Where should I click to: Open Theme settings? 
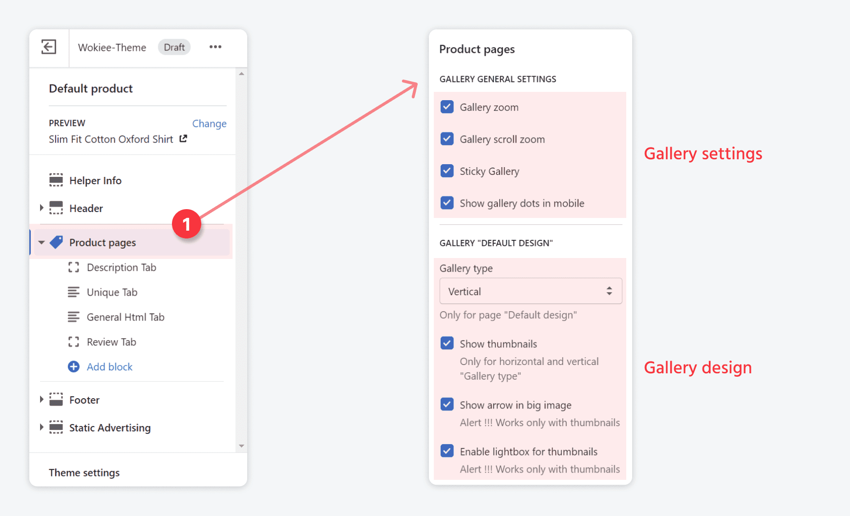coord(84,472)
